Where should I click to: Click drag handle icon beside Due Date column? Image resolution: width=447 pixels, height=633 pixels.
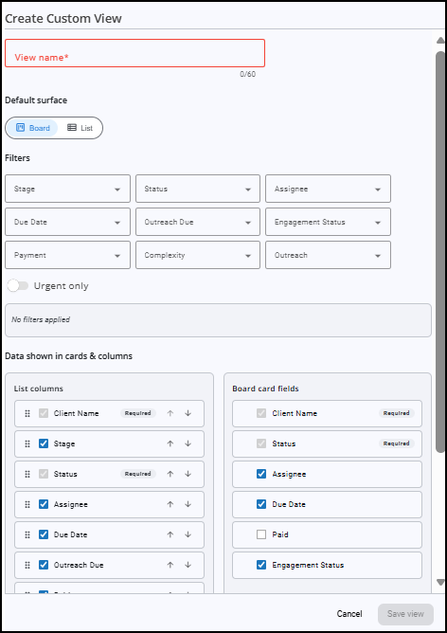click(27, 534)
